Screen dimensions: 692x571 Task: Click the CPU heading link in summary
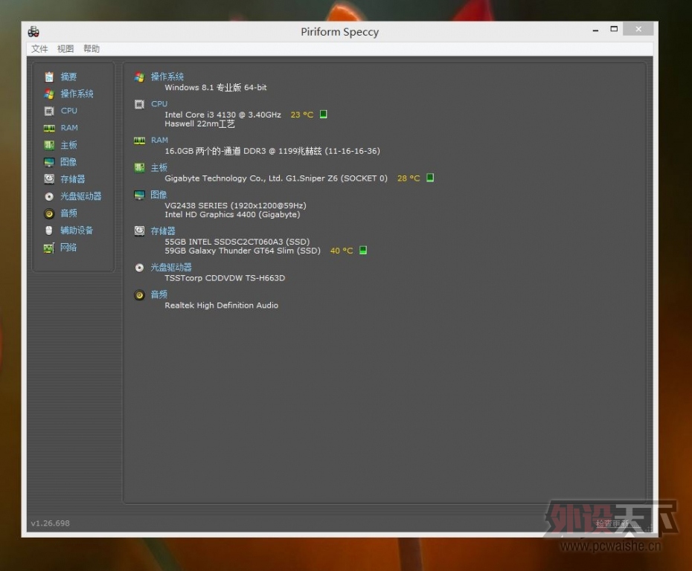(x=159, y=104)
